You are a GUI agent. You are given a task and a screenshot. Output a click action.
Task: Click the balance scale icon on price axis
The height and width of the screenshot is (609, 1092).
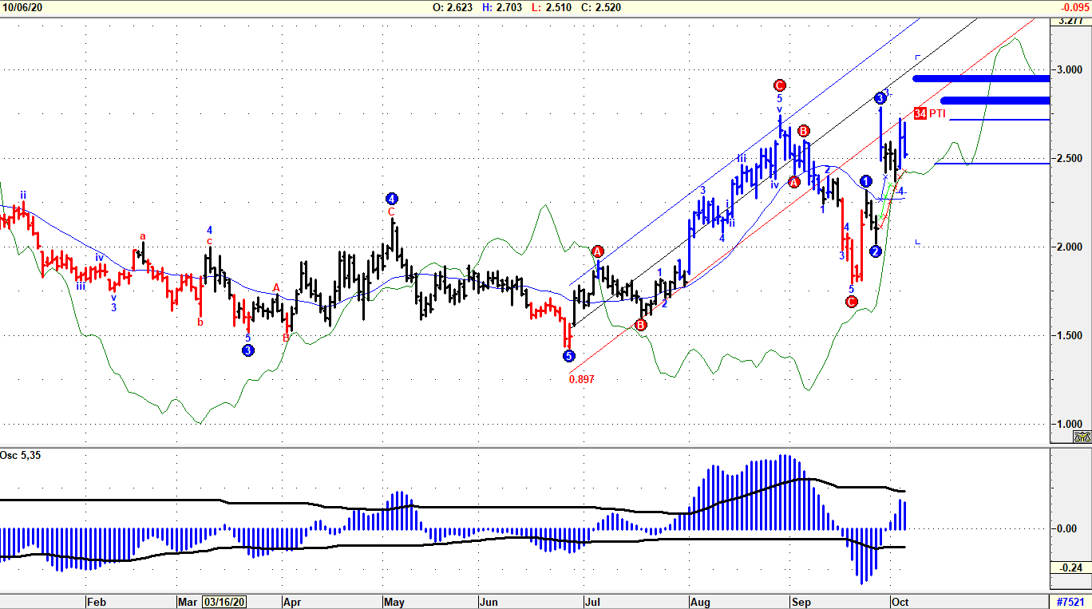1082,437
